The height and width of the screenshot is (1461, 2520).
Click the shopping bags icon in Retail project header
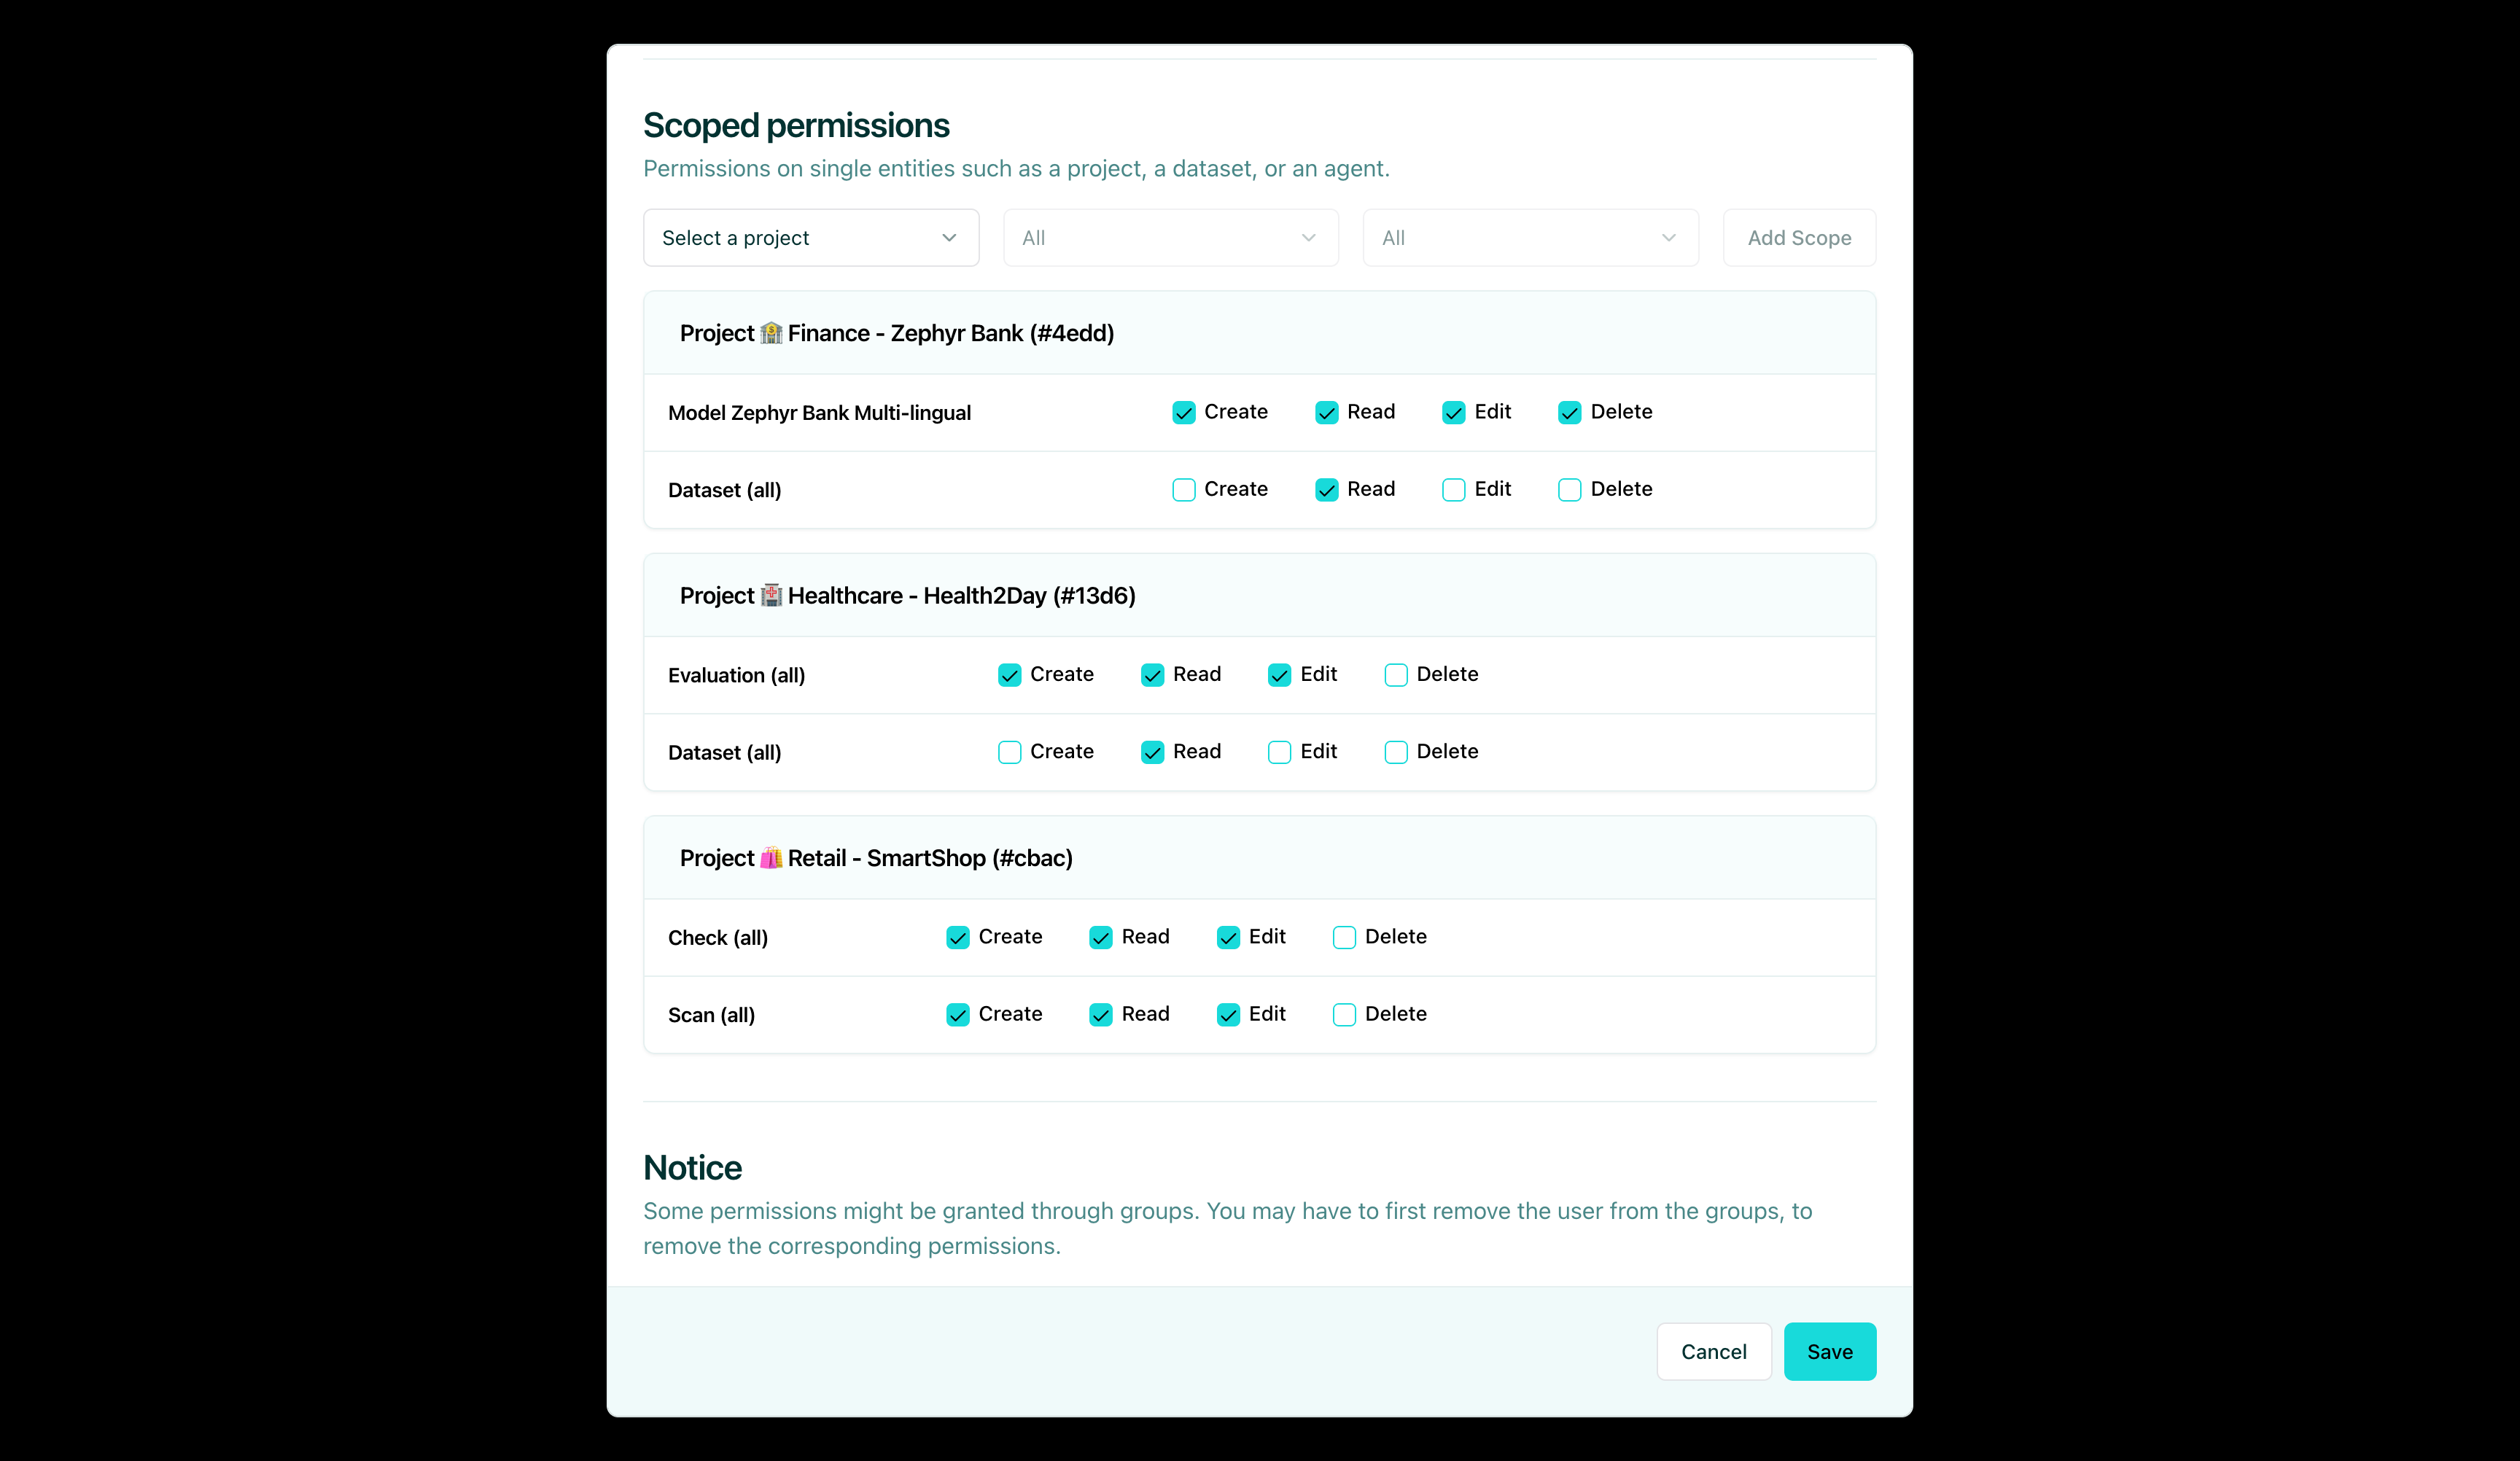pos(770,857)
